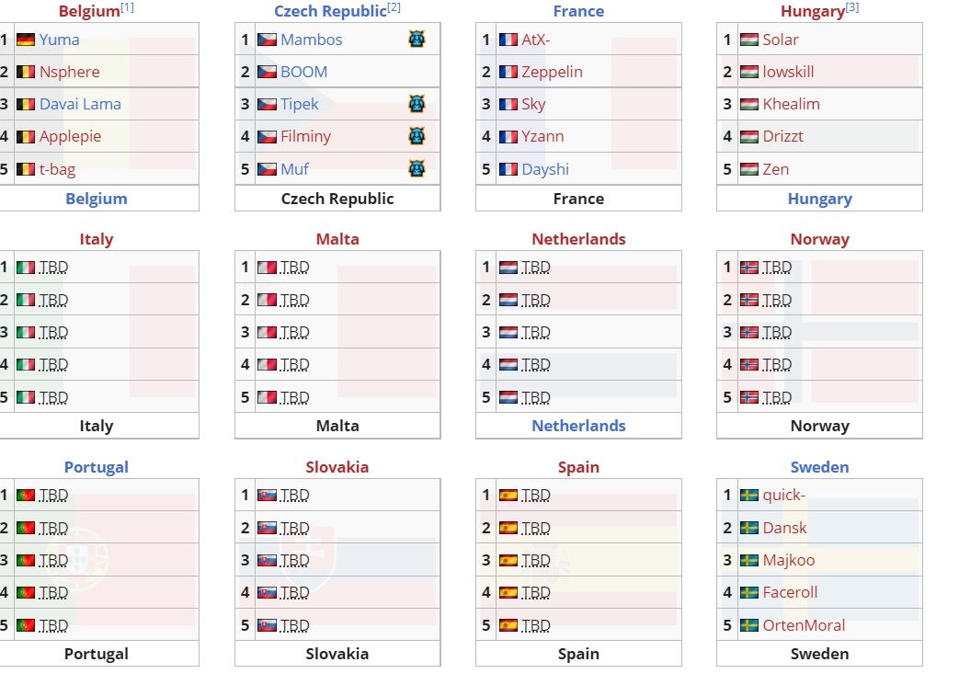Open player page for Davai Lama

click(x=80, y=104)
